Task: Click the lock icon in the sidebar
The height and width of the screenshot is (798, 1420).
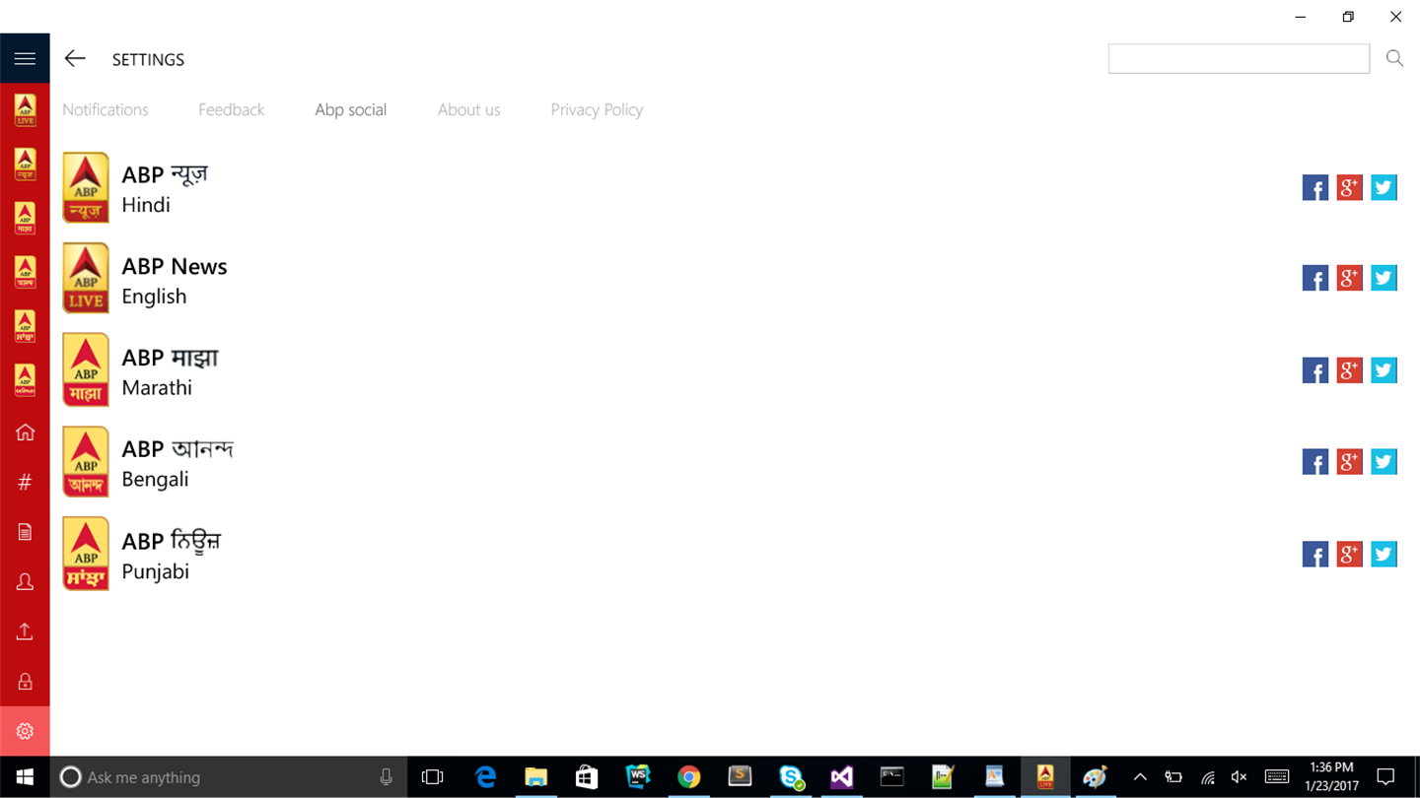Action: 25,682
